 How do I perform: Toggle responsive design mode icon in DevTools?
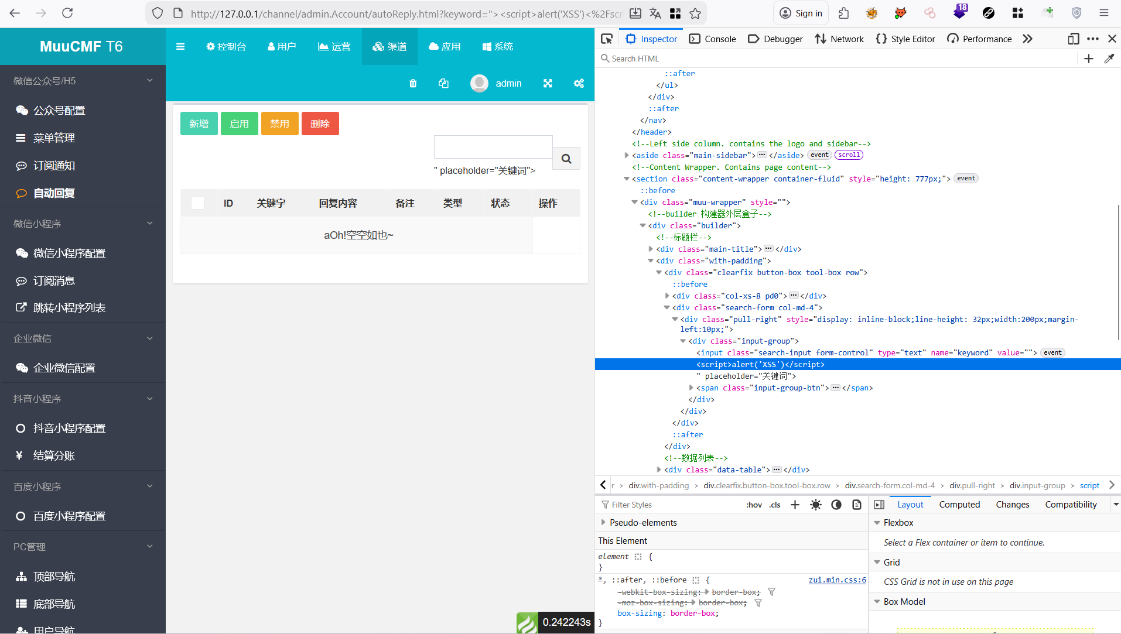(x=1073, y=39)
